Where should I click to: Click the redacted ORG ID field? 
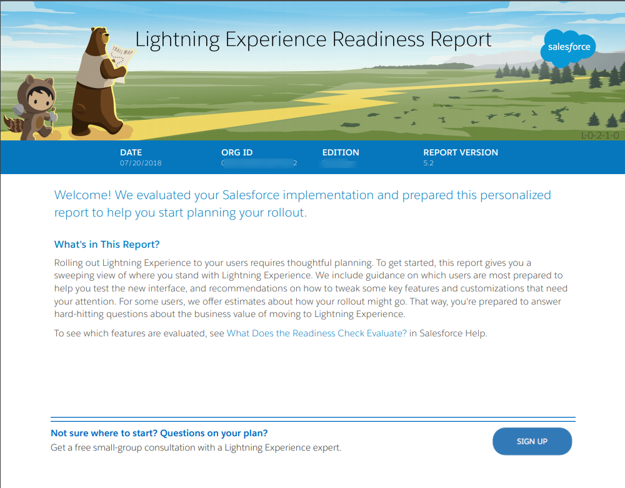[x=258, y=163]
